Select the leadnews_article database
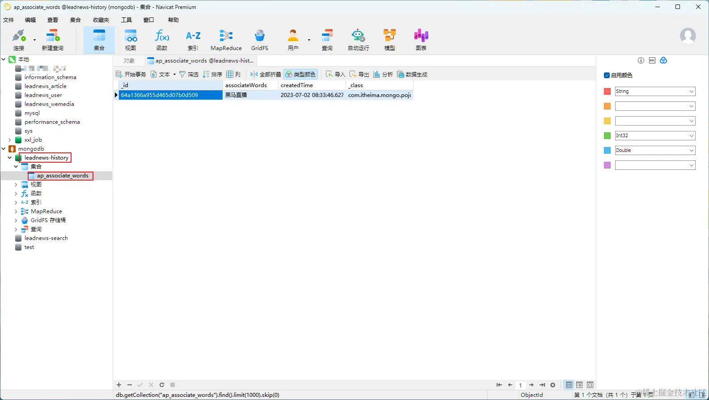The width and height of the screenshot is (709, 400). (45, 86)
